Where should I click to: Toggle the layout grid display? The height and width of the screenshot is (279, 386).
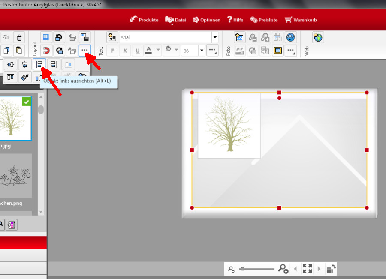pyautogui.click(x=46, y=37)
